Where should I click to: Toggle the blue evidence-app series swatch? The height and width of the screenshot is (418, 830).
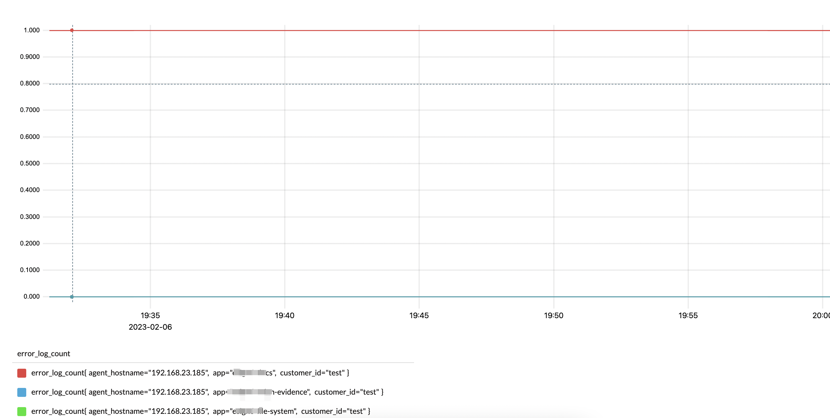pos(21,392)
